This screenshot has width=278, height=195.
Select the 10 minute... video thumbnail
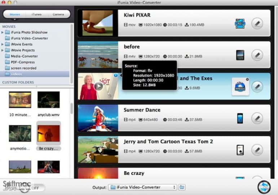20,100
